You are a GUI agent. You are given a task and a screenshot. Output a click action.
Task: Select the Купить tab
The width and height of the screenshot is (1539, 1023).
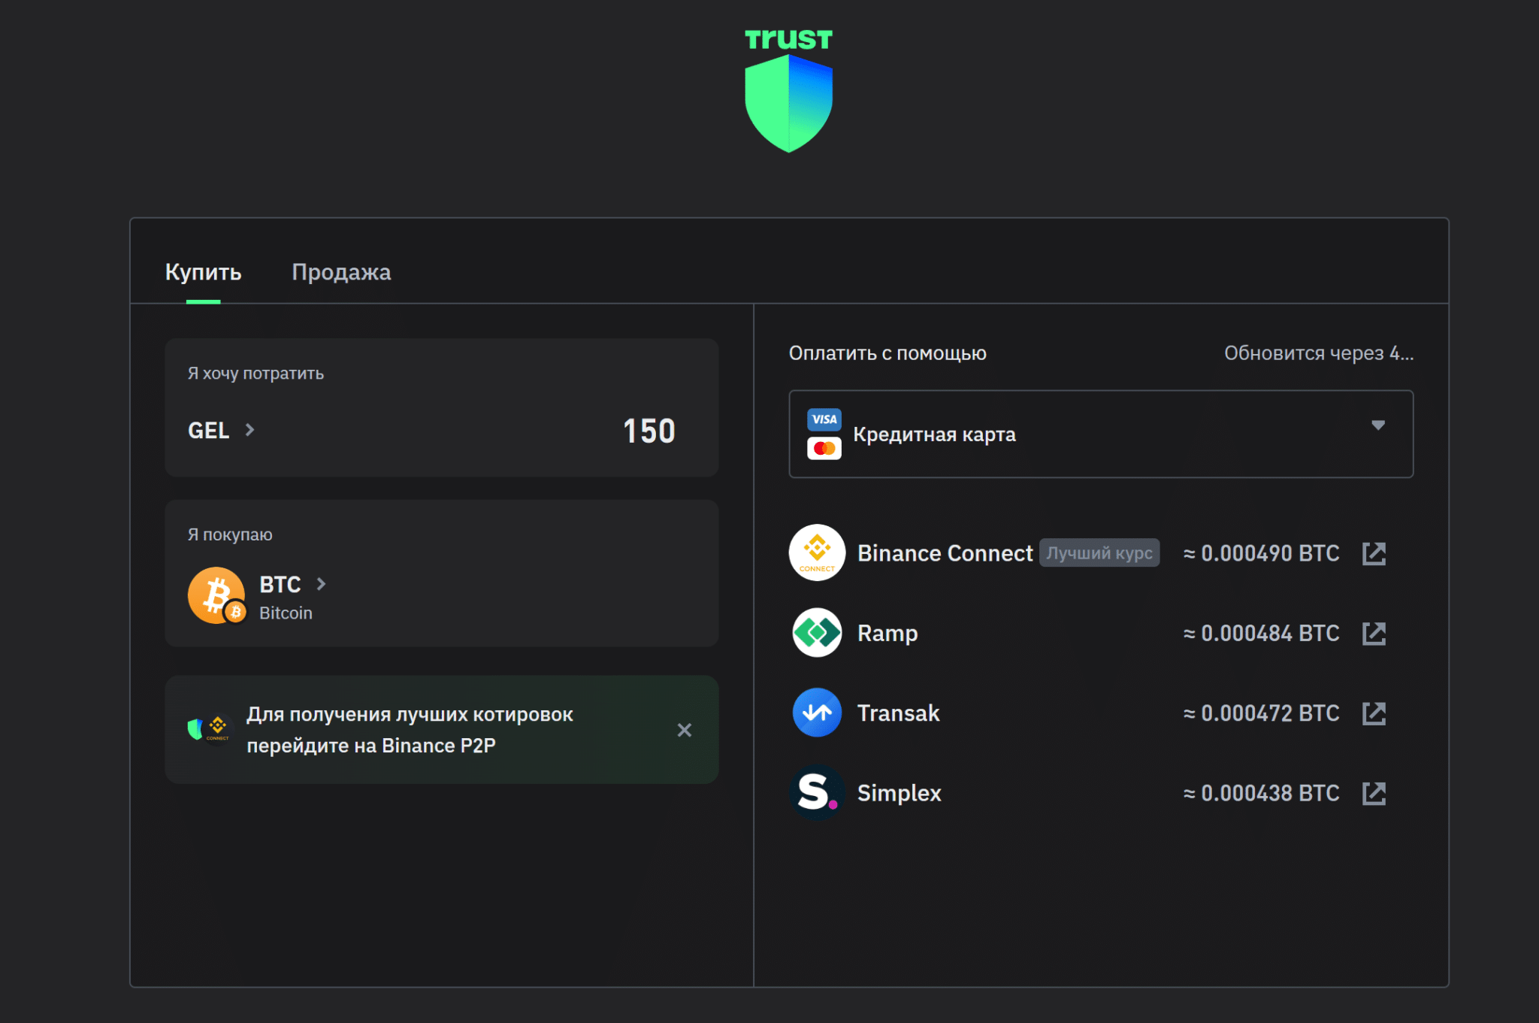click(203, 272)
